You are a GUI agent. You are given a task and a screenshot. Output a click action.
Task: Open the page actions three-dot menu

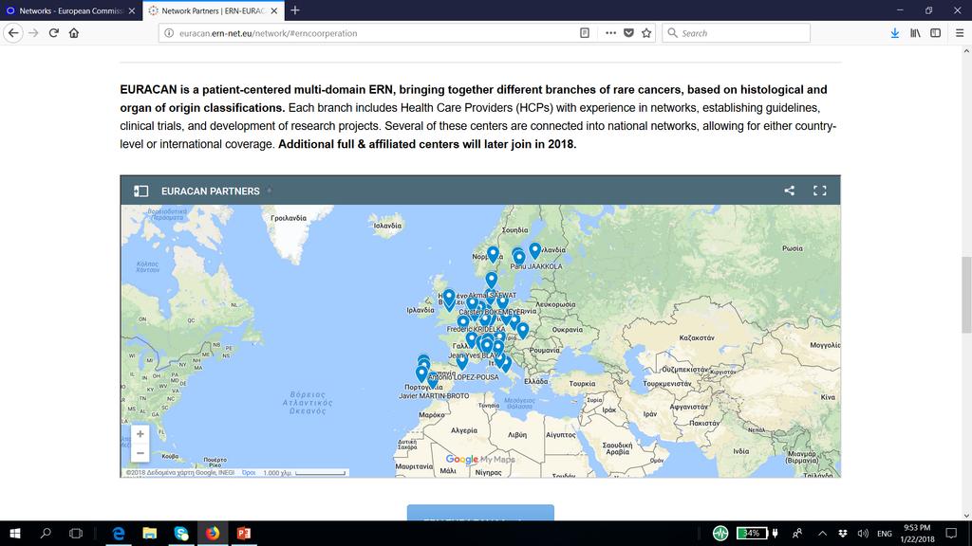(x=610, y=33)
